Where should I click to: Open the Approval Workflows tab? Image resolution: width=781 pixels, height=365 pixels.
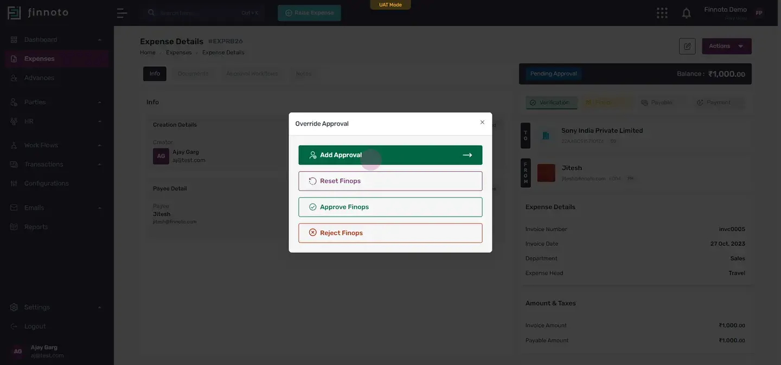(252, 74)
